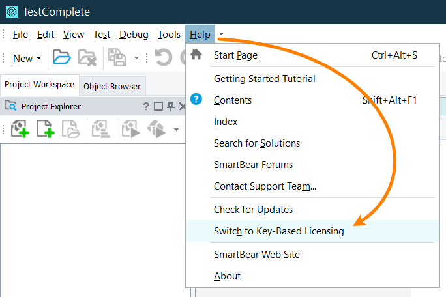Click the Add new item icon
Image resolution: width=446 pixels, height=297 pixels.
point(45,129)
